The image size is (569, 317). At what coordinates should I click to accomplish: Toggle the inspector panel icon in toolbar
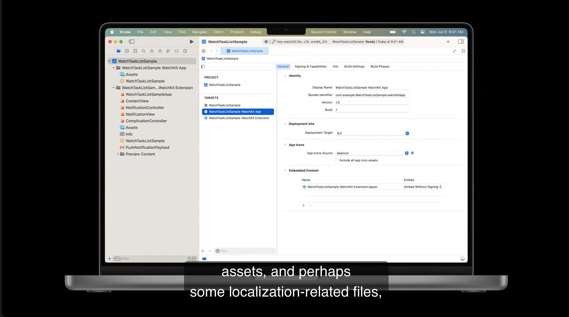461,42
